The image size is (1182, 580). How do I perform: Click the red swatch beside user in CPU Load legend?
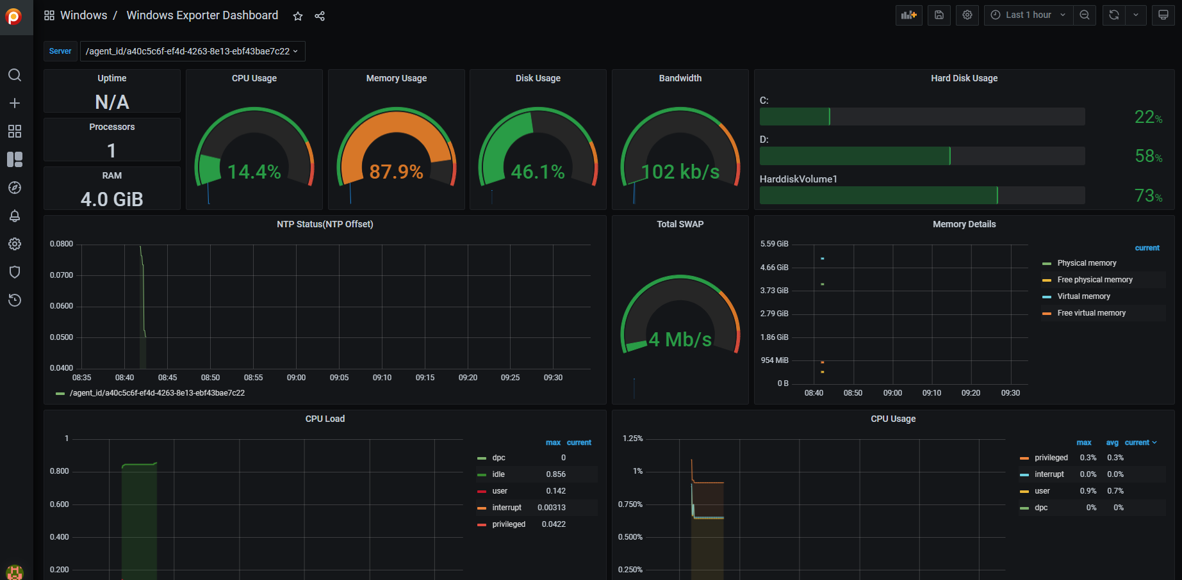pos(482,491)
